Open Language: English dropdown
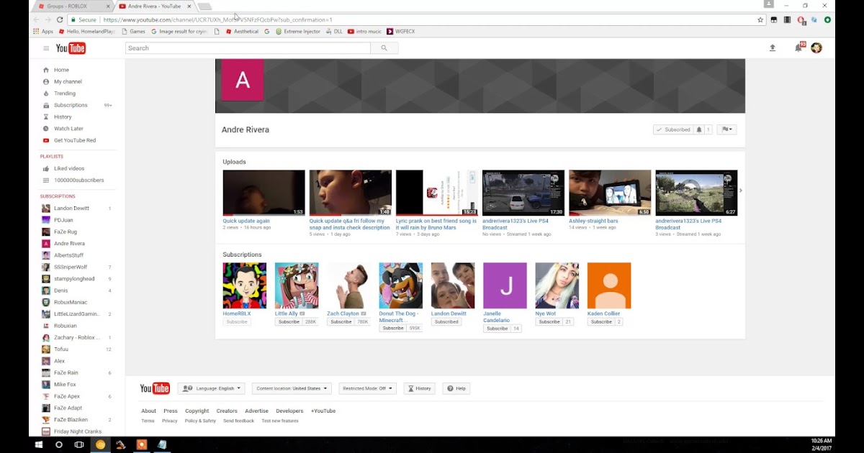The height and width of the screenshot is (453, 864). tap(212, 388)
